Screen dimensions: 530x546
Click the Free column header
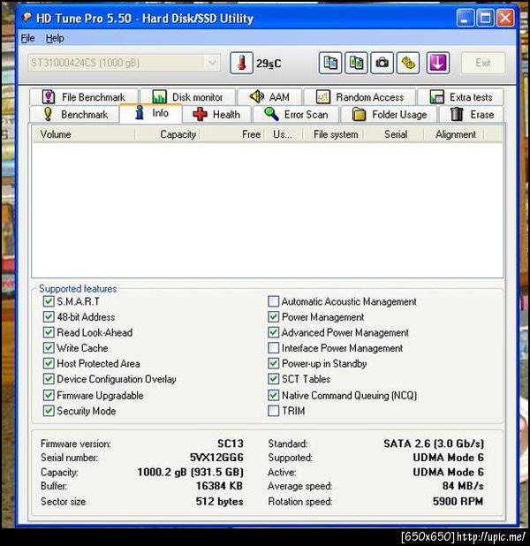pyautogui.click(x=232, y=134)
